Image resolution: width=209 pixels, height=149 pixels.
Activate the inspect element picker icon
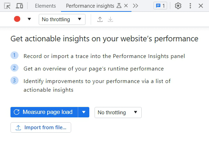[x=7, y=6]
